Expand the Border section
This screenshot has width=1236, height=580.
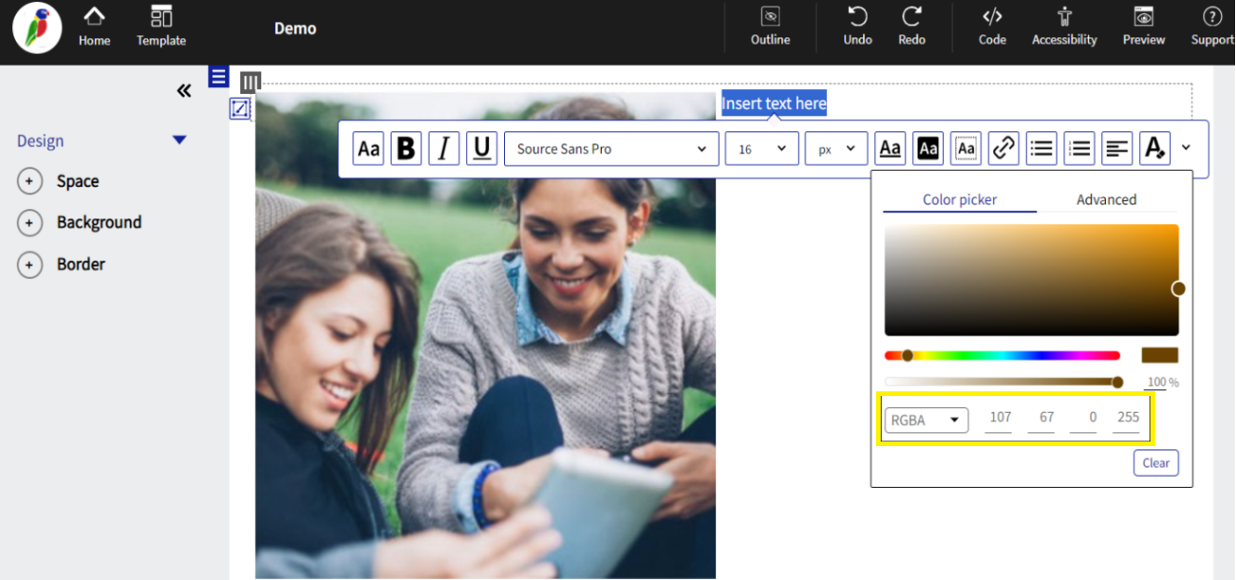[x=30, y=265]
